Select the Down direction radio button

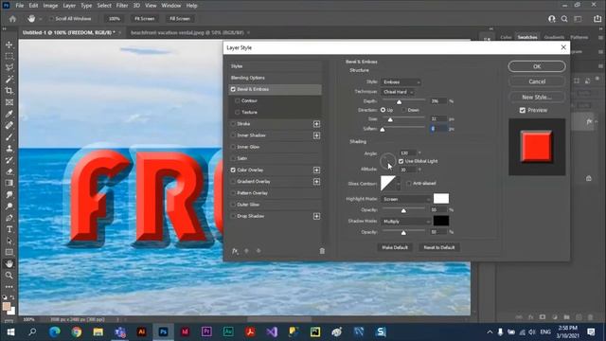[404, 110]
